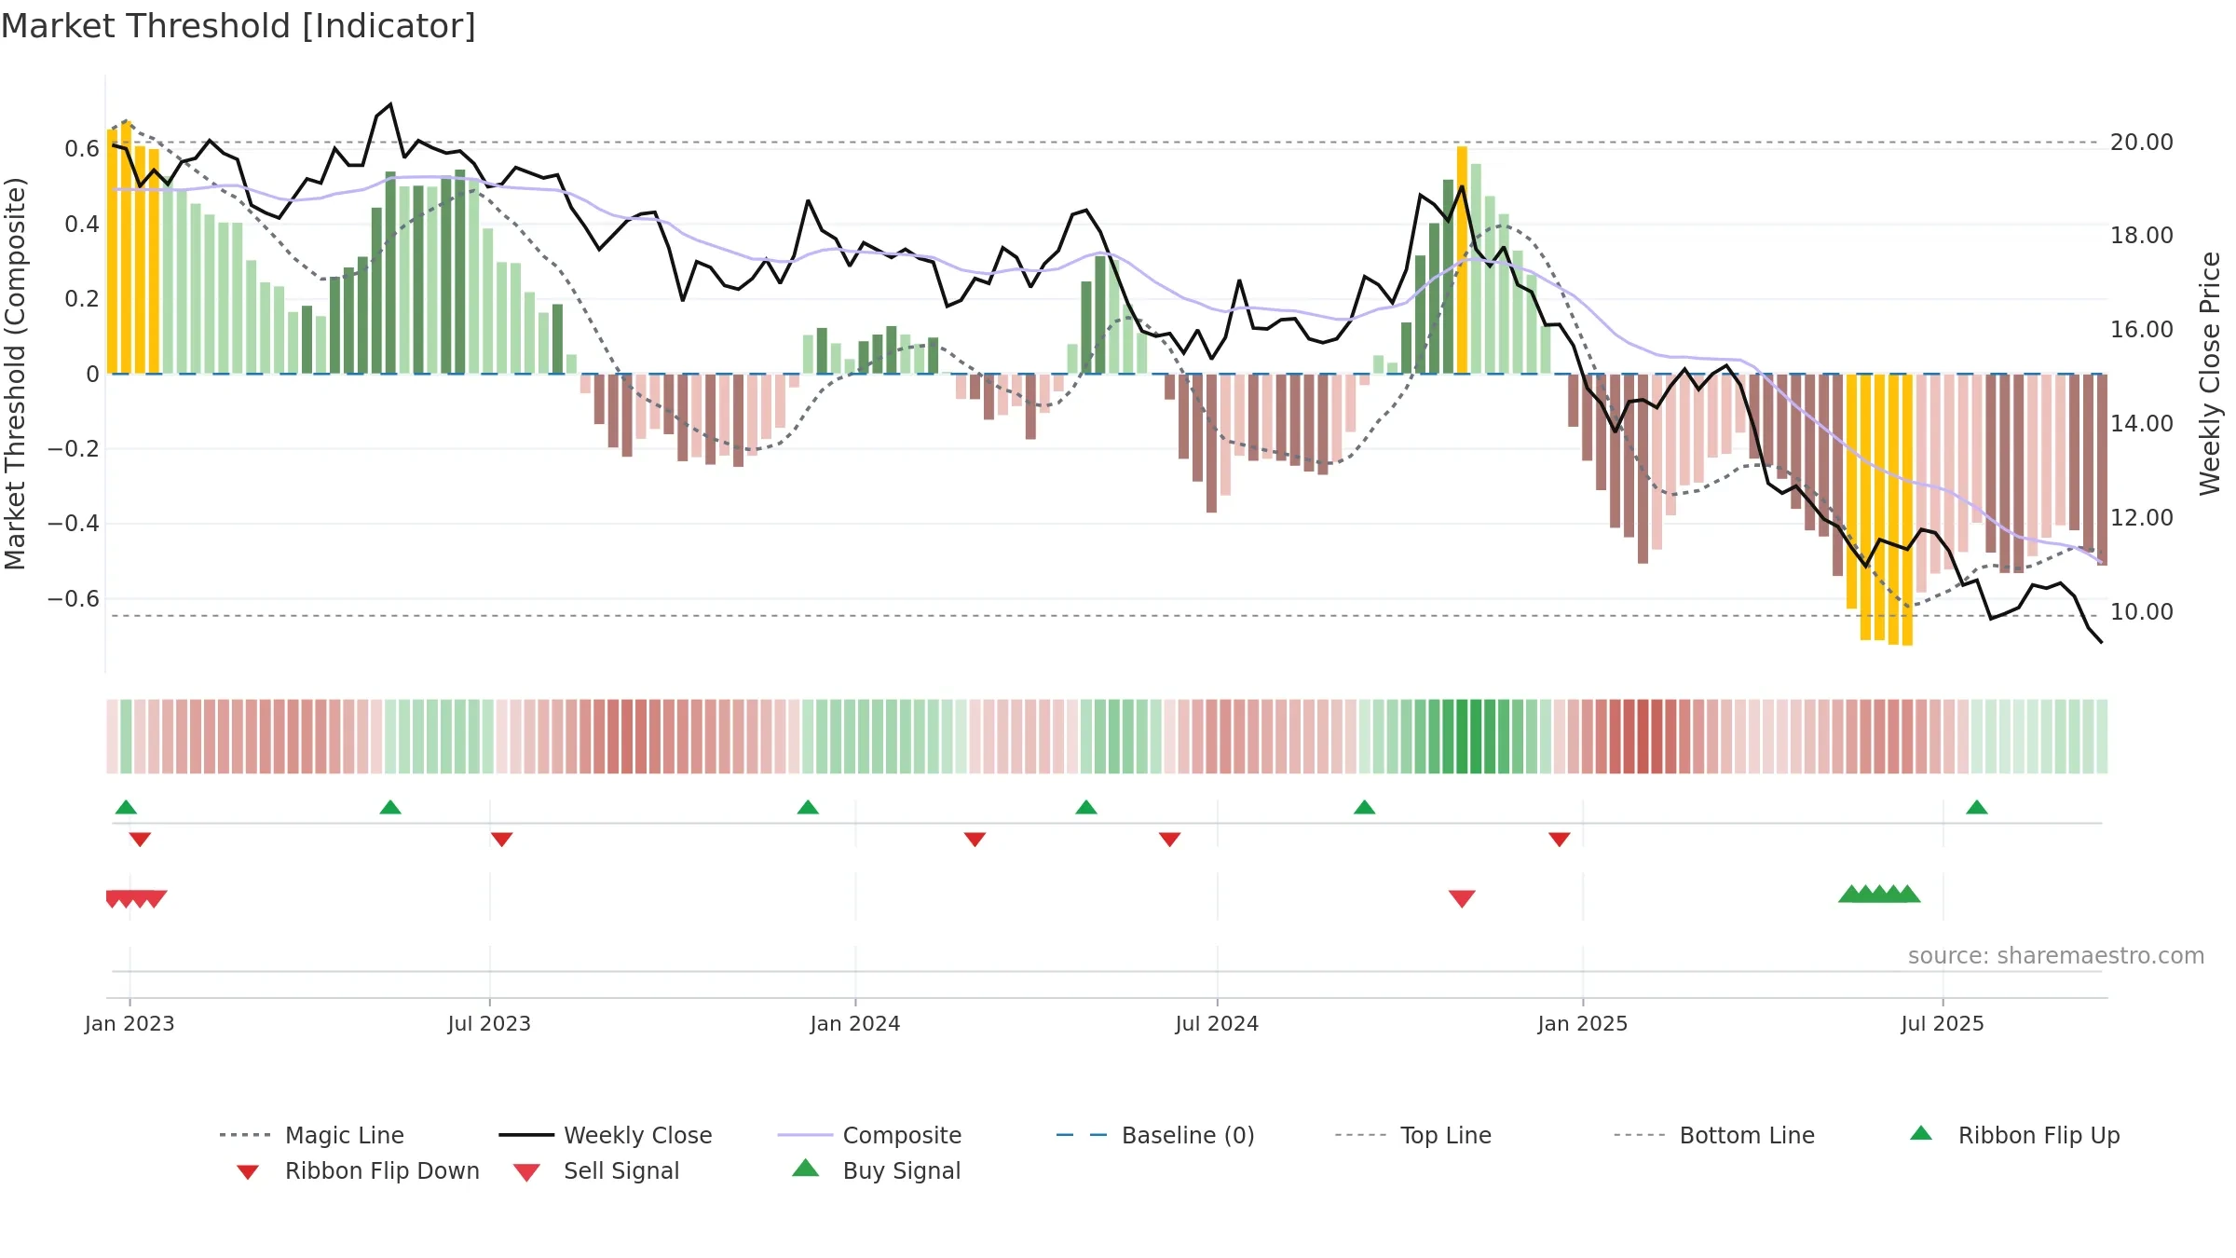This screenshot has height=1258, width=2236.
Task: Click the 'Jan 2023' x-axis label
Action: (130, 1023)
